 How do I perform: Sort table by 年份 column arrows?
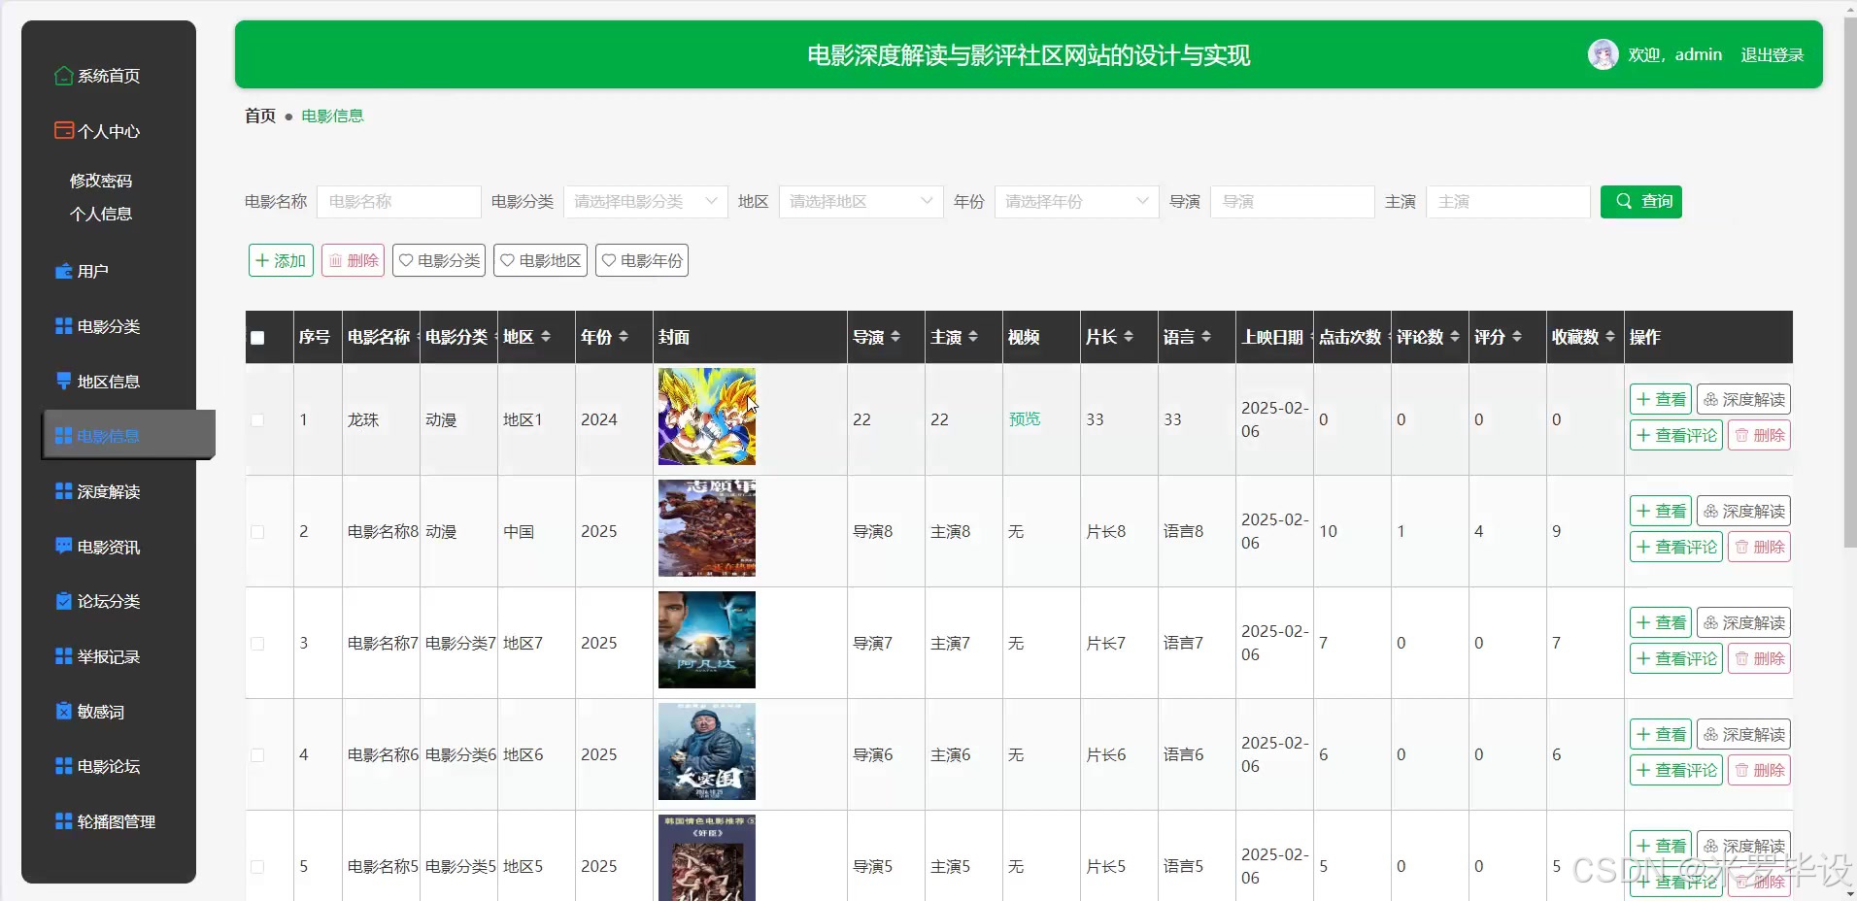click(624, 337)
